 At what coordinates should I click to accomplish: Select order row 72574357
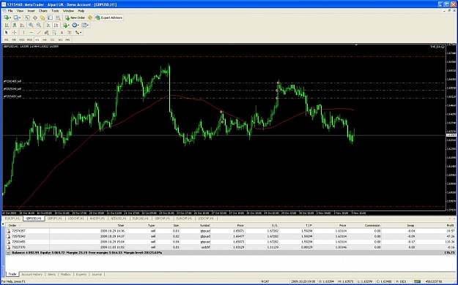(x=230, y=231)
